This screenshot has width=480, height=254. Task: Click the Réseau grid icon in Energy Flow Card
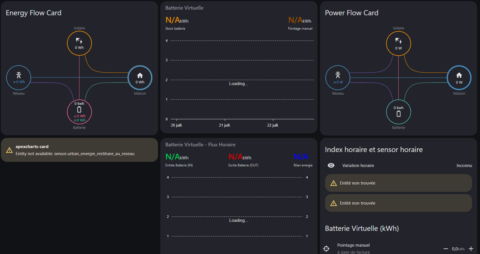click(19, 75)
